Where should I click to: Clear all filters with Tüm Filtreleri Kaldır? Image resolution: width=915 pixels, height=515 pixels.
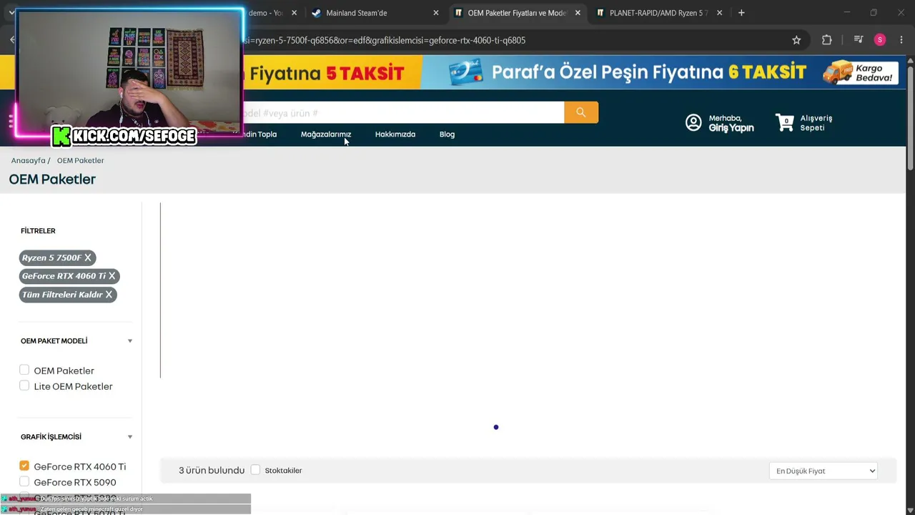[68, 295]
